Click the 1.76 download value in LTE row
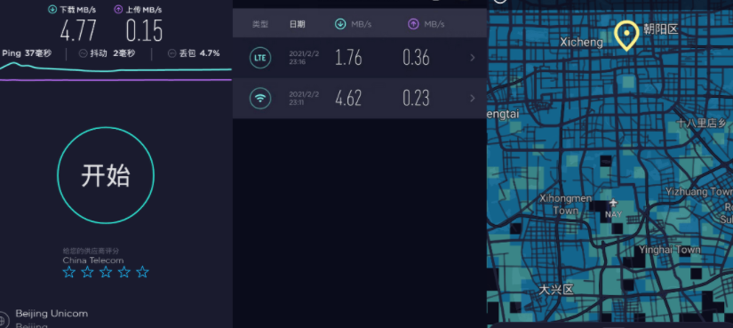The width and height of the screenshot is (733, 328). 348,58
